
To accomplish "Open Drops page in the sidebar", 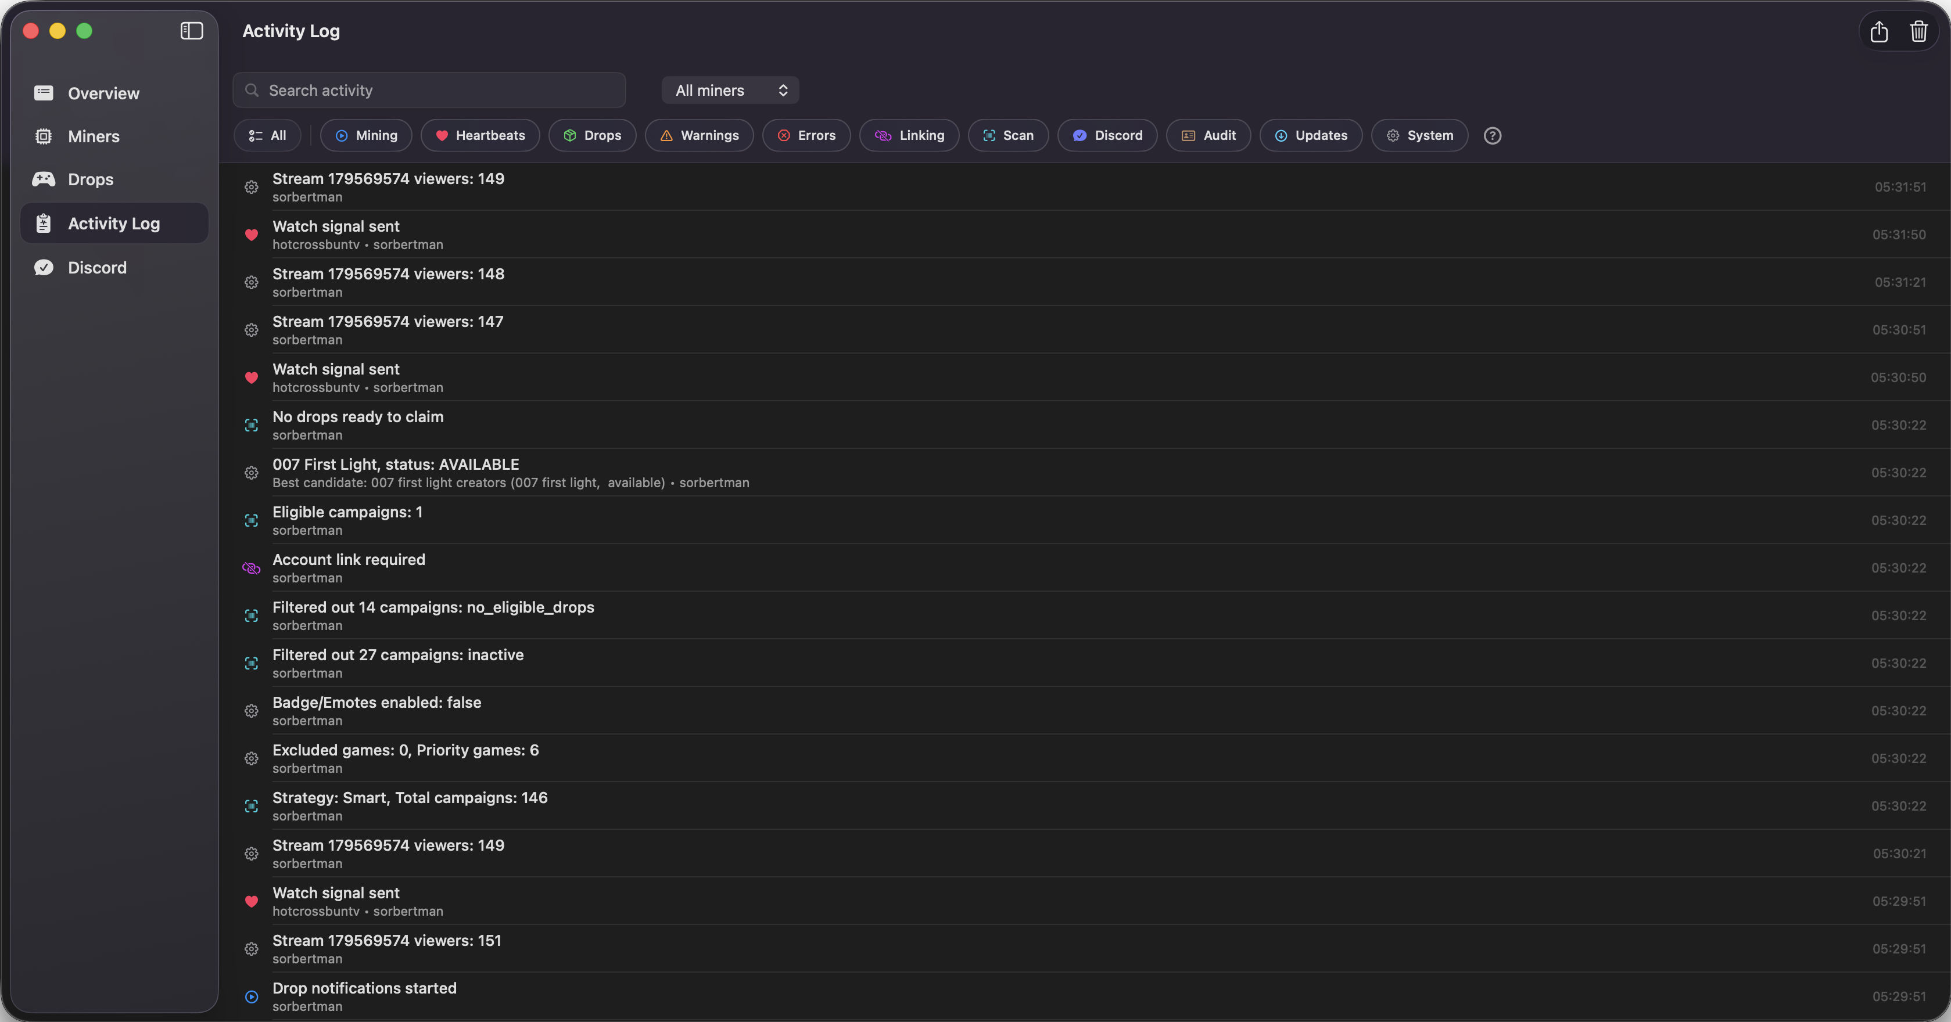I will (x=114, y=179).
